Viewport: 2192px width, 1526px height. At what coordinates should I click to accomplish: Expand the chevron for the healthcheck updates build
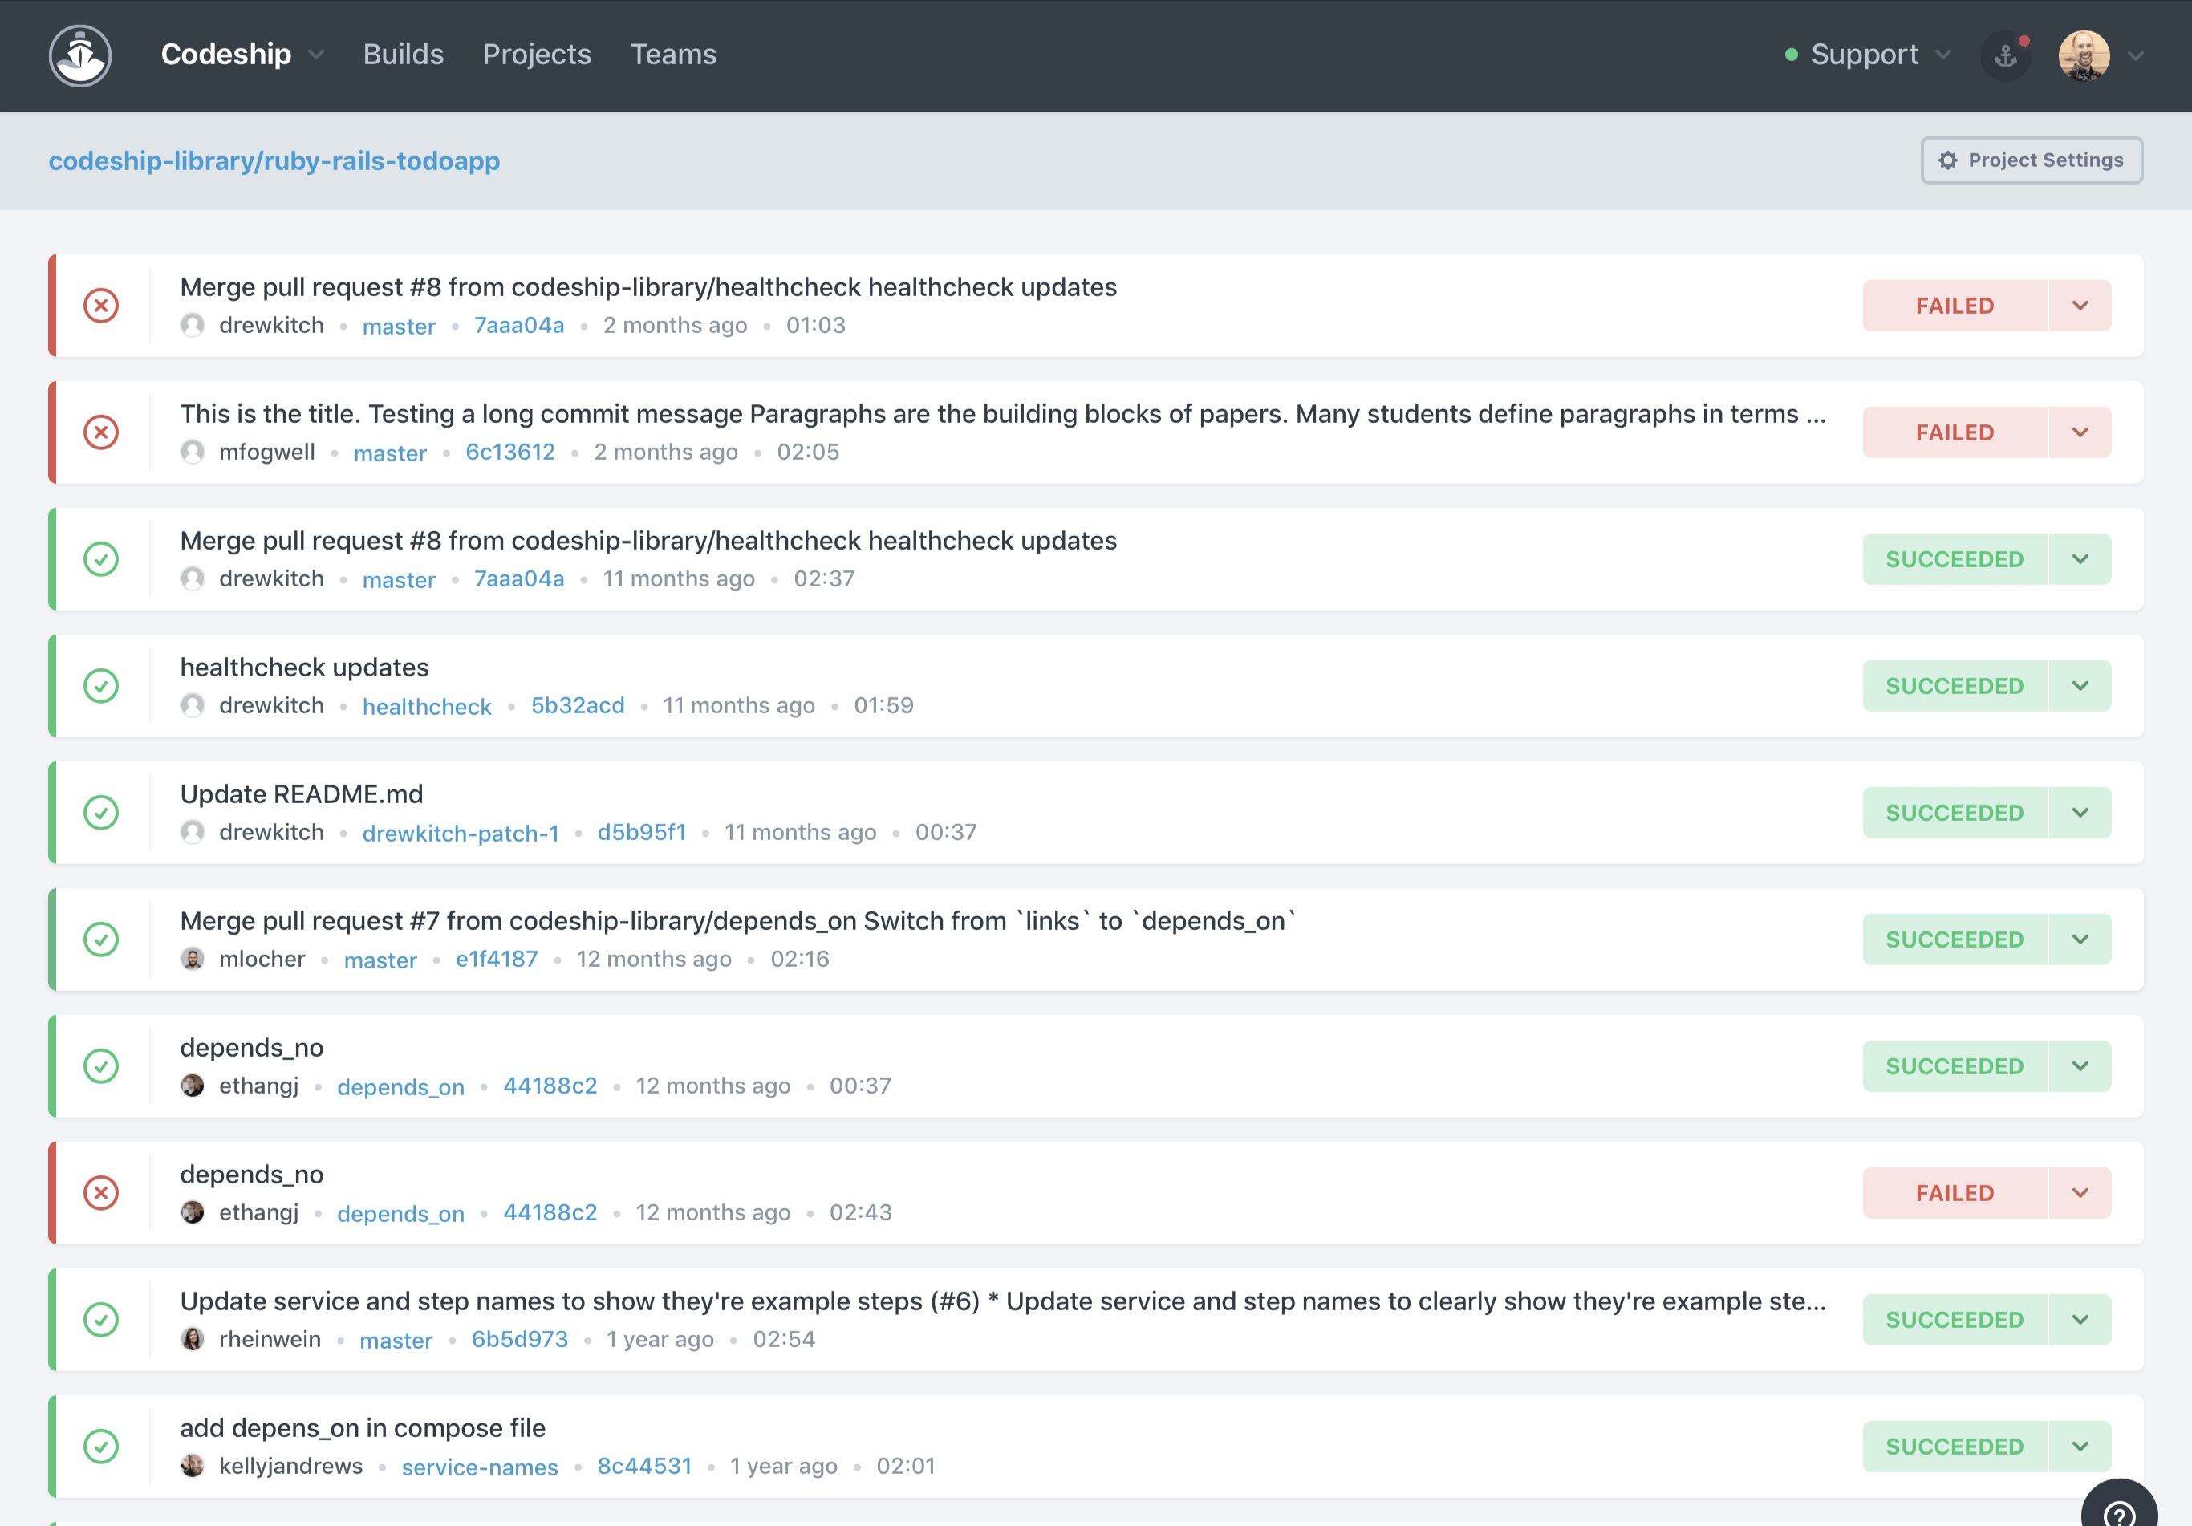click(2080, 686)
